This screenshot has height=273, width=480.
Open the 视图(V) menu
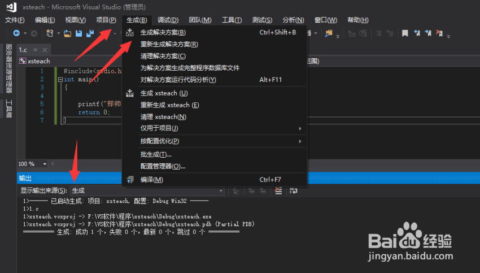(x=75, y=20)
